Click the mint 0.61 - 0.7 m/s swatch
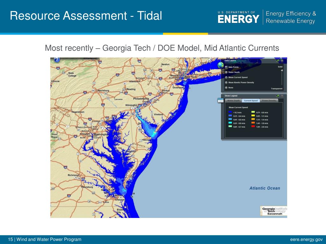The image size is (326, 244). pyautogui.click(x=230, y=126)
